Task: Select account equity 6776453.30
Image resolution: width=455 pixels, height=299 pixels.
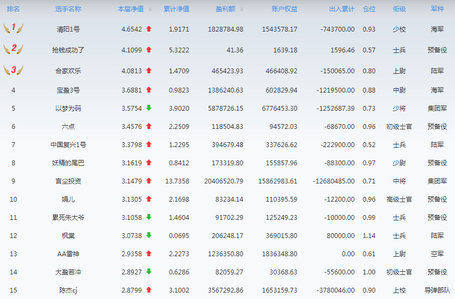Action: pyautogui.click(x=280, y=109)
